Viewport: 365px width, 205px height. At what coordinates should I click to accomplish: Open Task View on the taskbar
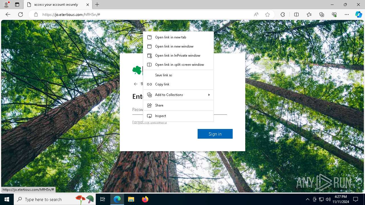(x=103, y=199)
